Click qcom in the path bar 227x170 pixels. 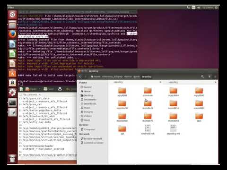pyautogui.click(x=137, y=76)
